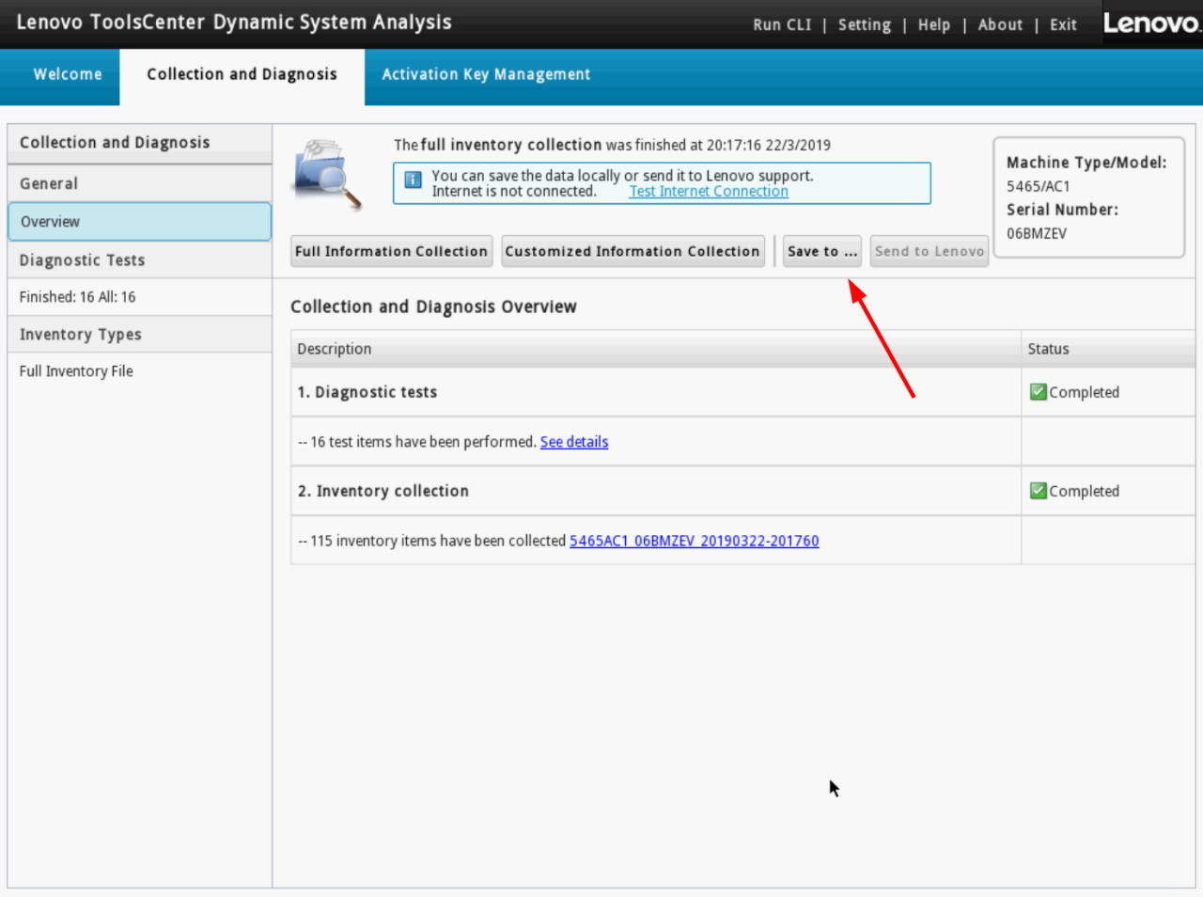Click the 1. Diagnostic tests row title
Image resolution: width=1203 pixels, height=897 pixels.
[x=367, y=392]
